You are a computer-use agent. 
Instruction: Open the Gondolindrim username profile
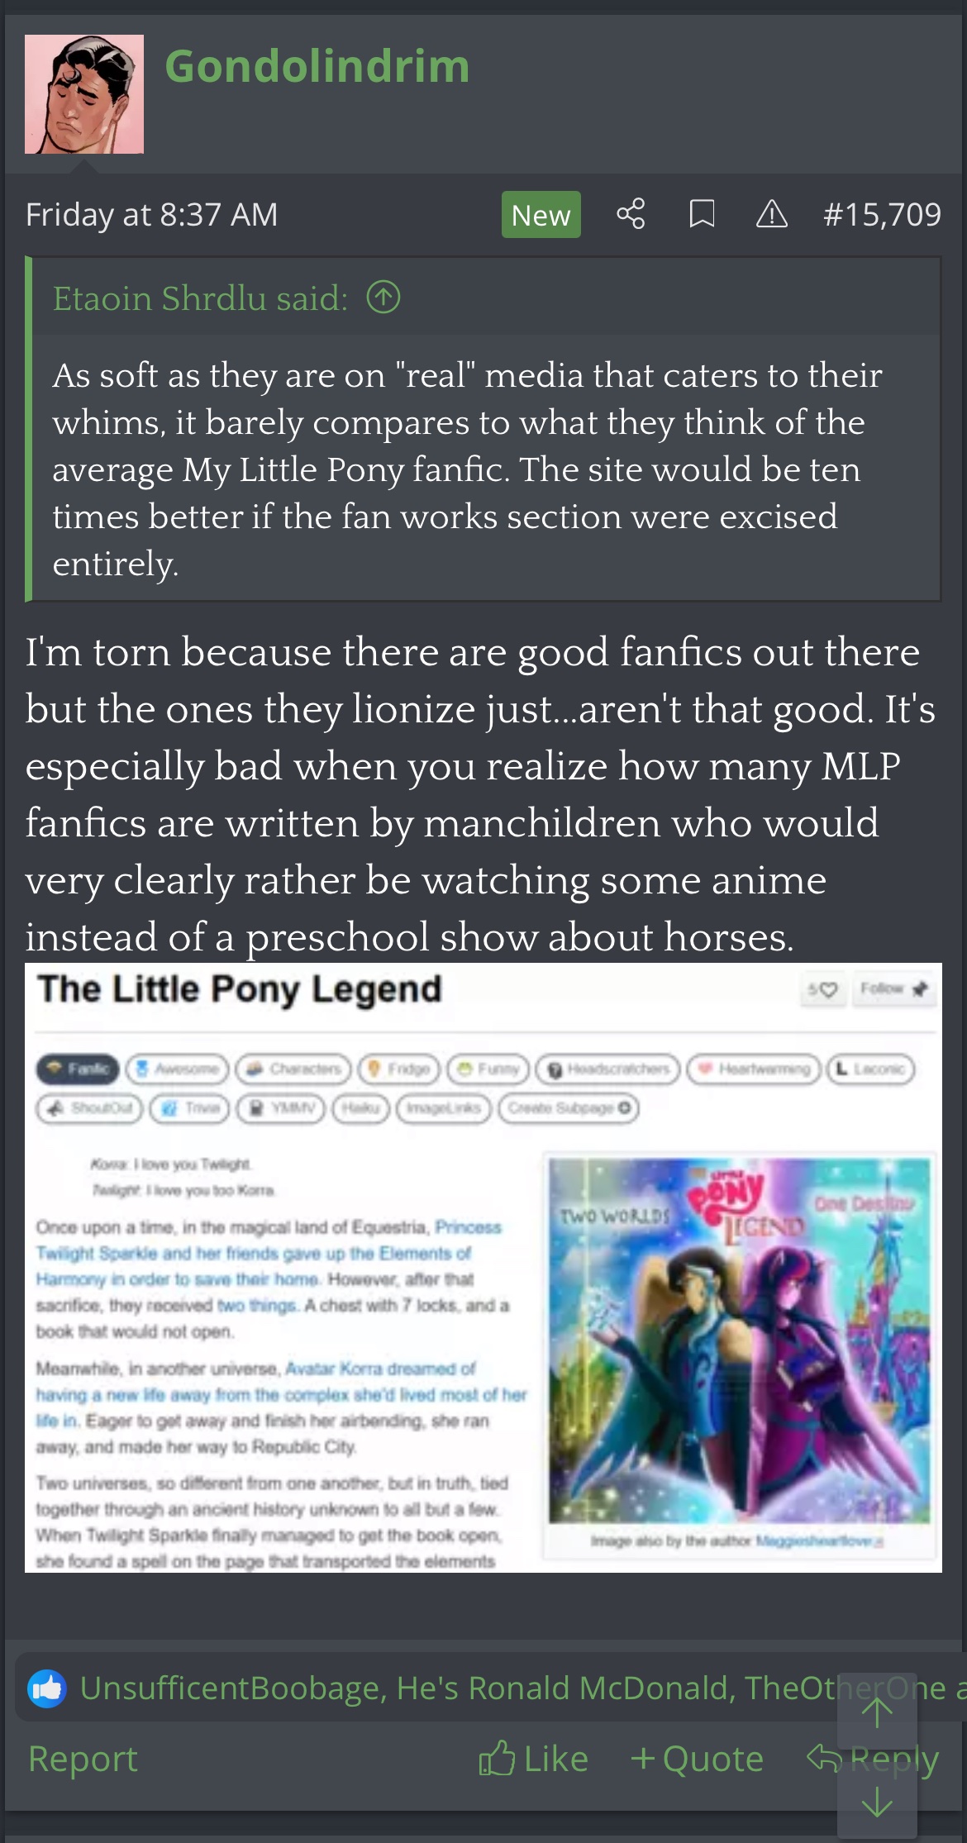(317, 66)
